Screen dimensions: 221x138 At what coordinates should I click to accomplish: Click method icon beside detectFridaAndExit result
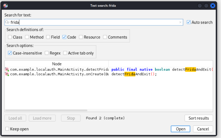click(7, 70)
